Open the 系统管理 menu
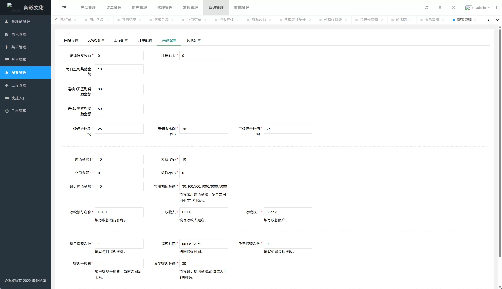This screenshot has height=289, width=502. pyautogui.click(x=216, y=8)
